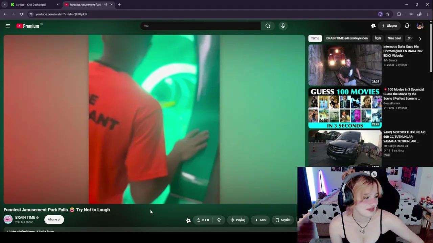Image resolution: width=433 pixels, height=243 pixels.
Task: Click the browser address bar URL
Action: point(61,14)
